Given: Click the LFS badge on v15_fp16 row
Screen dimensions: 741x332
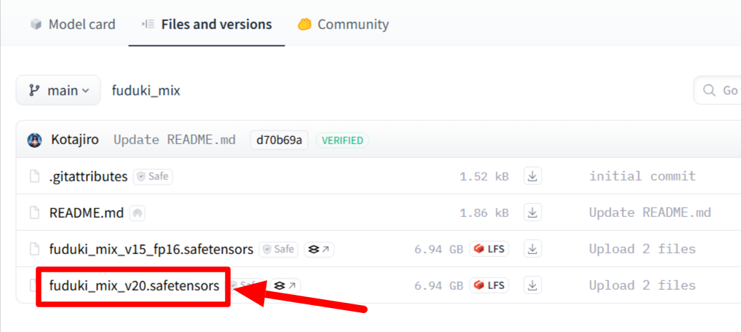Looking at the screenshot, I should click(489, 249).
